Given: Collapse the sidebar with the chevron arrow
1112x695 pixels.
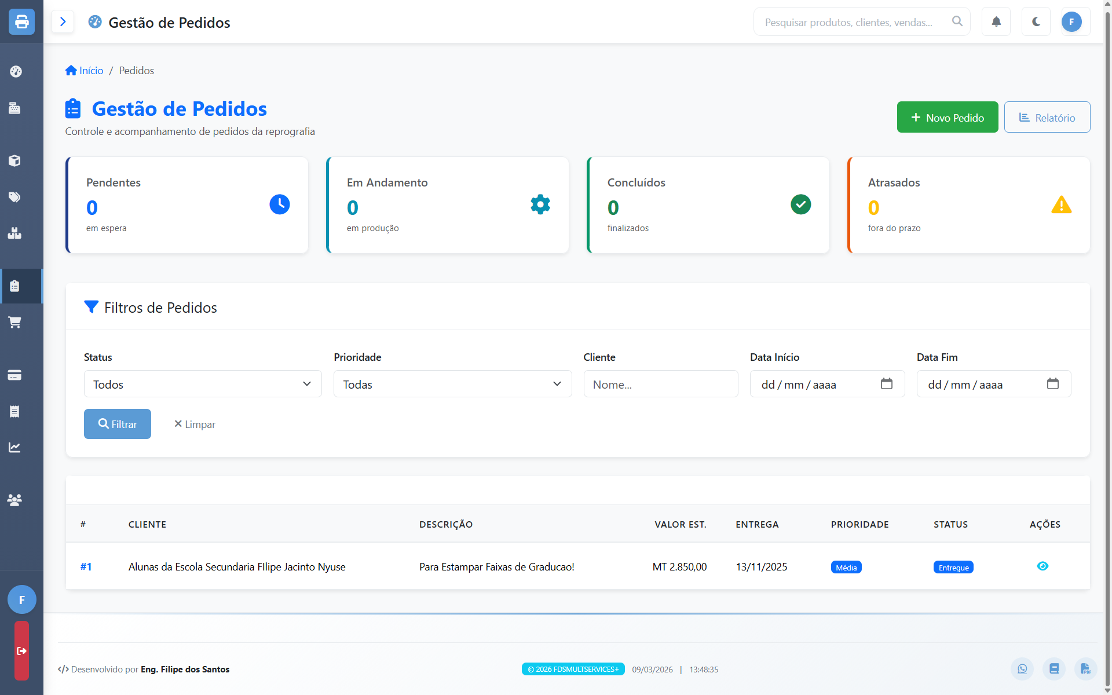Looking at the screenshot, I should 63,21.
